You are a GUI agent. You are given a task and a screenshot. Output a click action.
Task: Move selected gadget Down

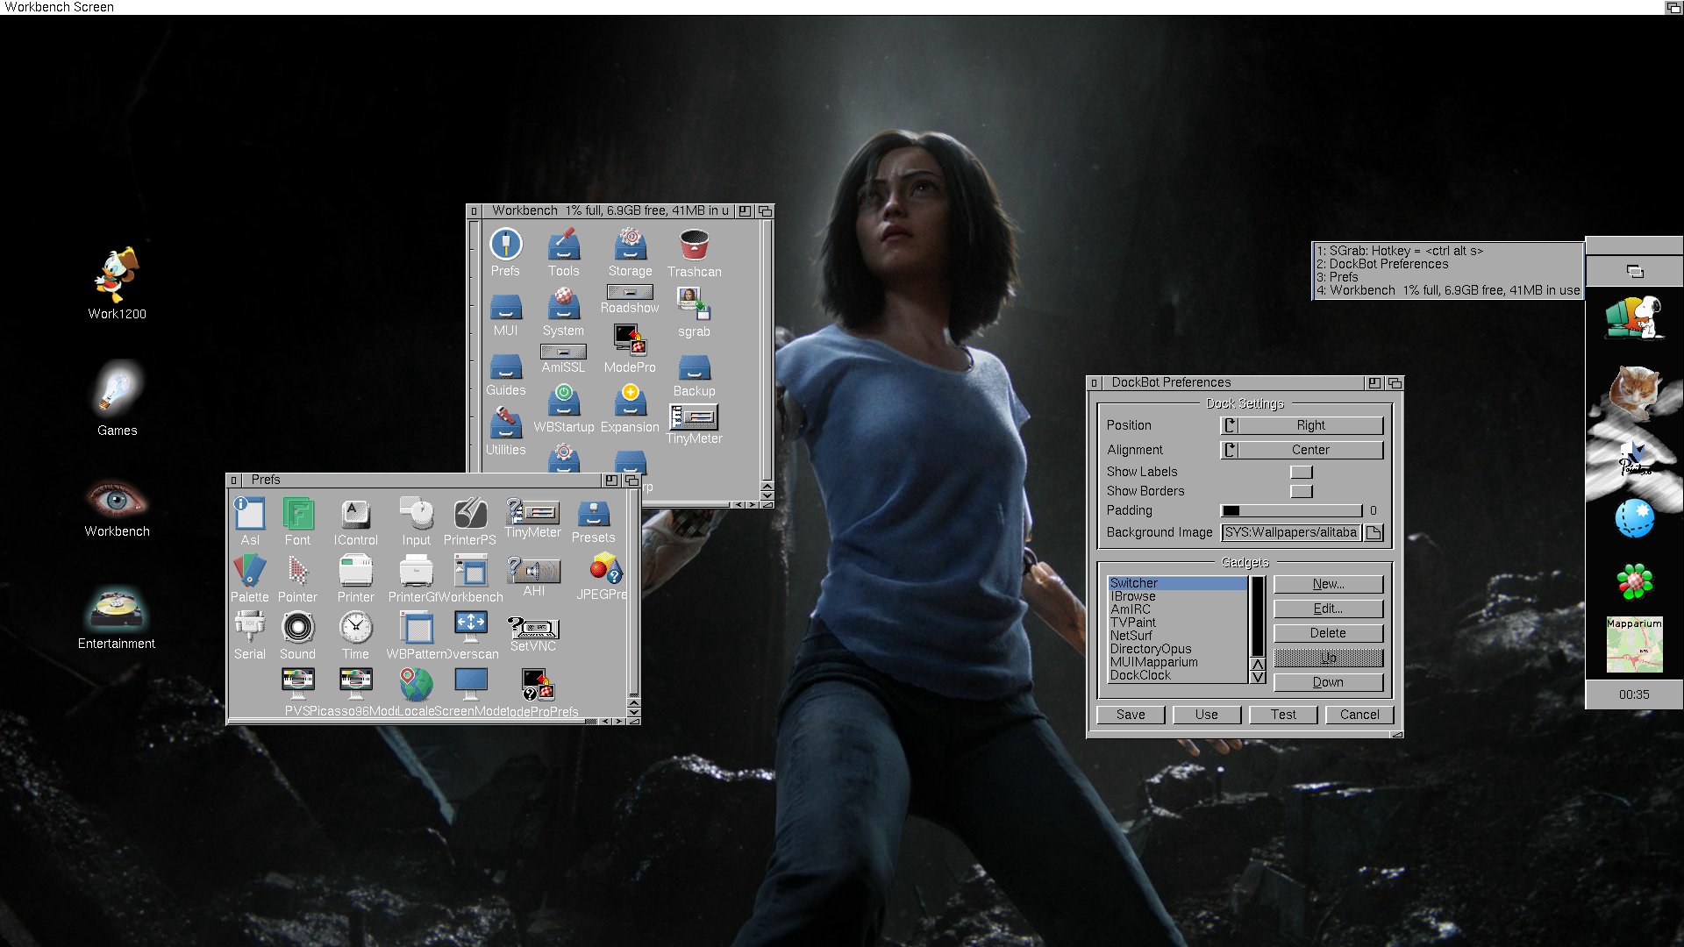pos(1328,682)
